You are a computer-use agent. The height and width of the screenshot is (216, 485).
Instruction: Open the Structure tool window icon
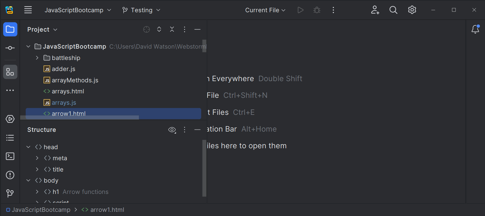10,72
